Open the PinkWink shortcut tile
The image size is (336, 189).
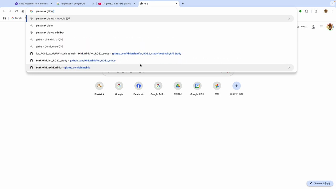pos(99,89)
